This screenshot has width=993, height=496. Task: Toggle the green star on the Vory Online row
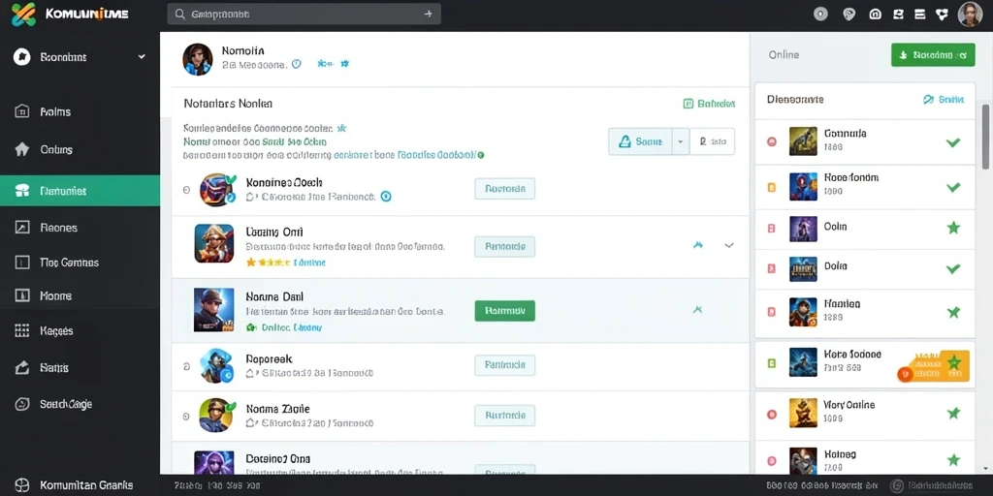[x=953, y=413]
